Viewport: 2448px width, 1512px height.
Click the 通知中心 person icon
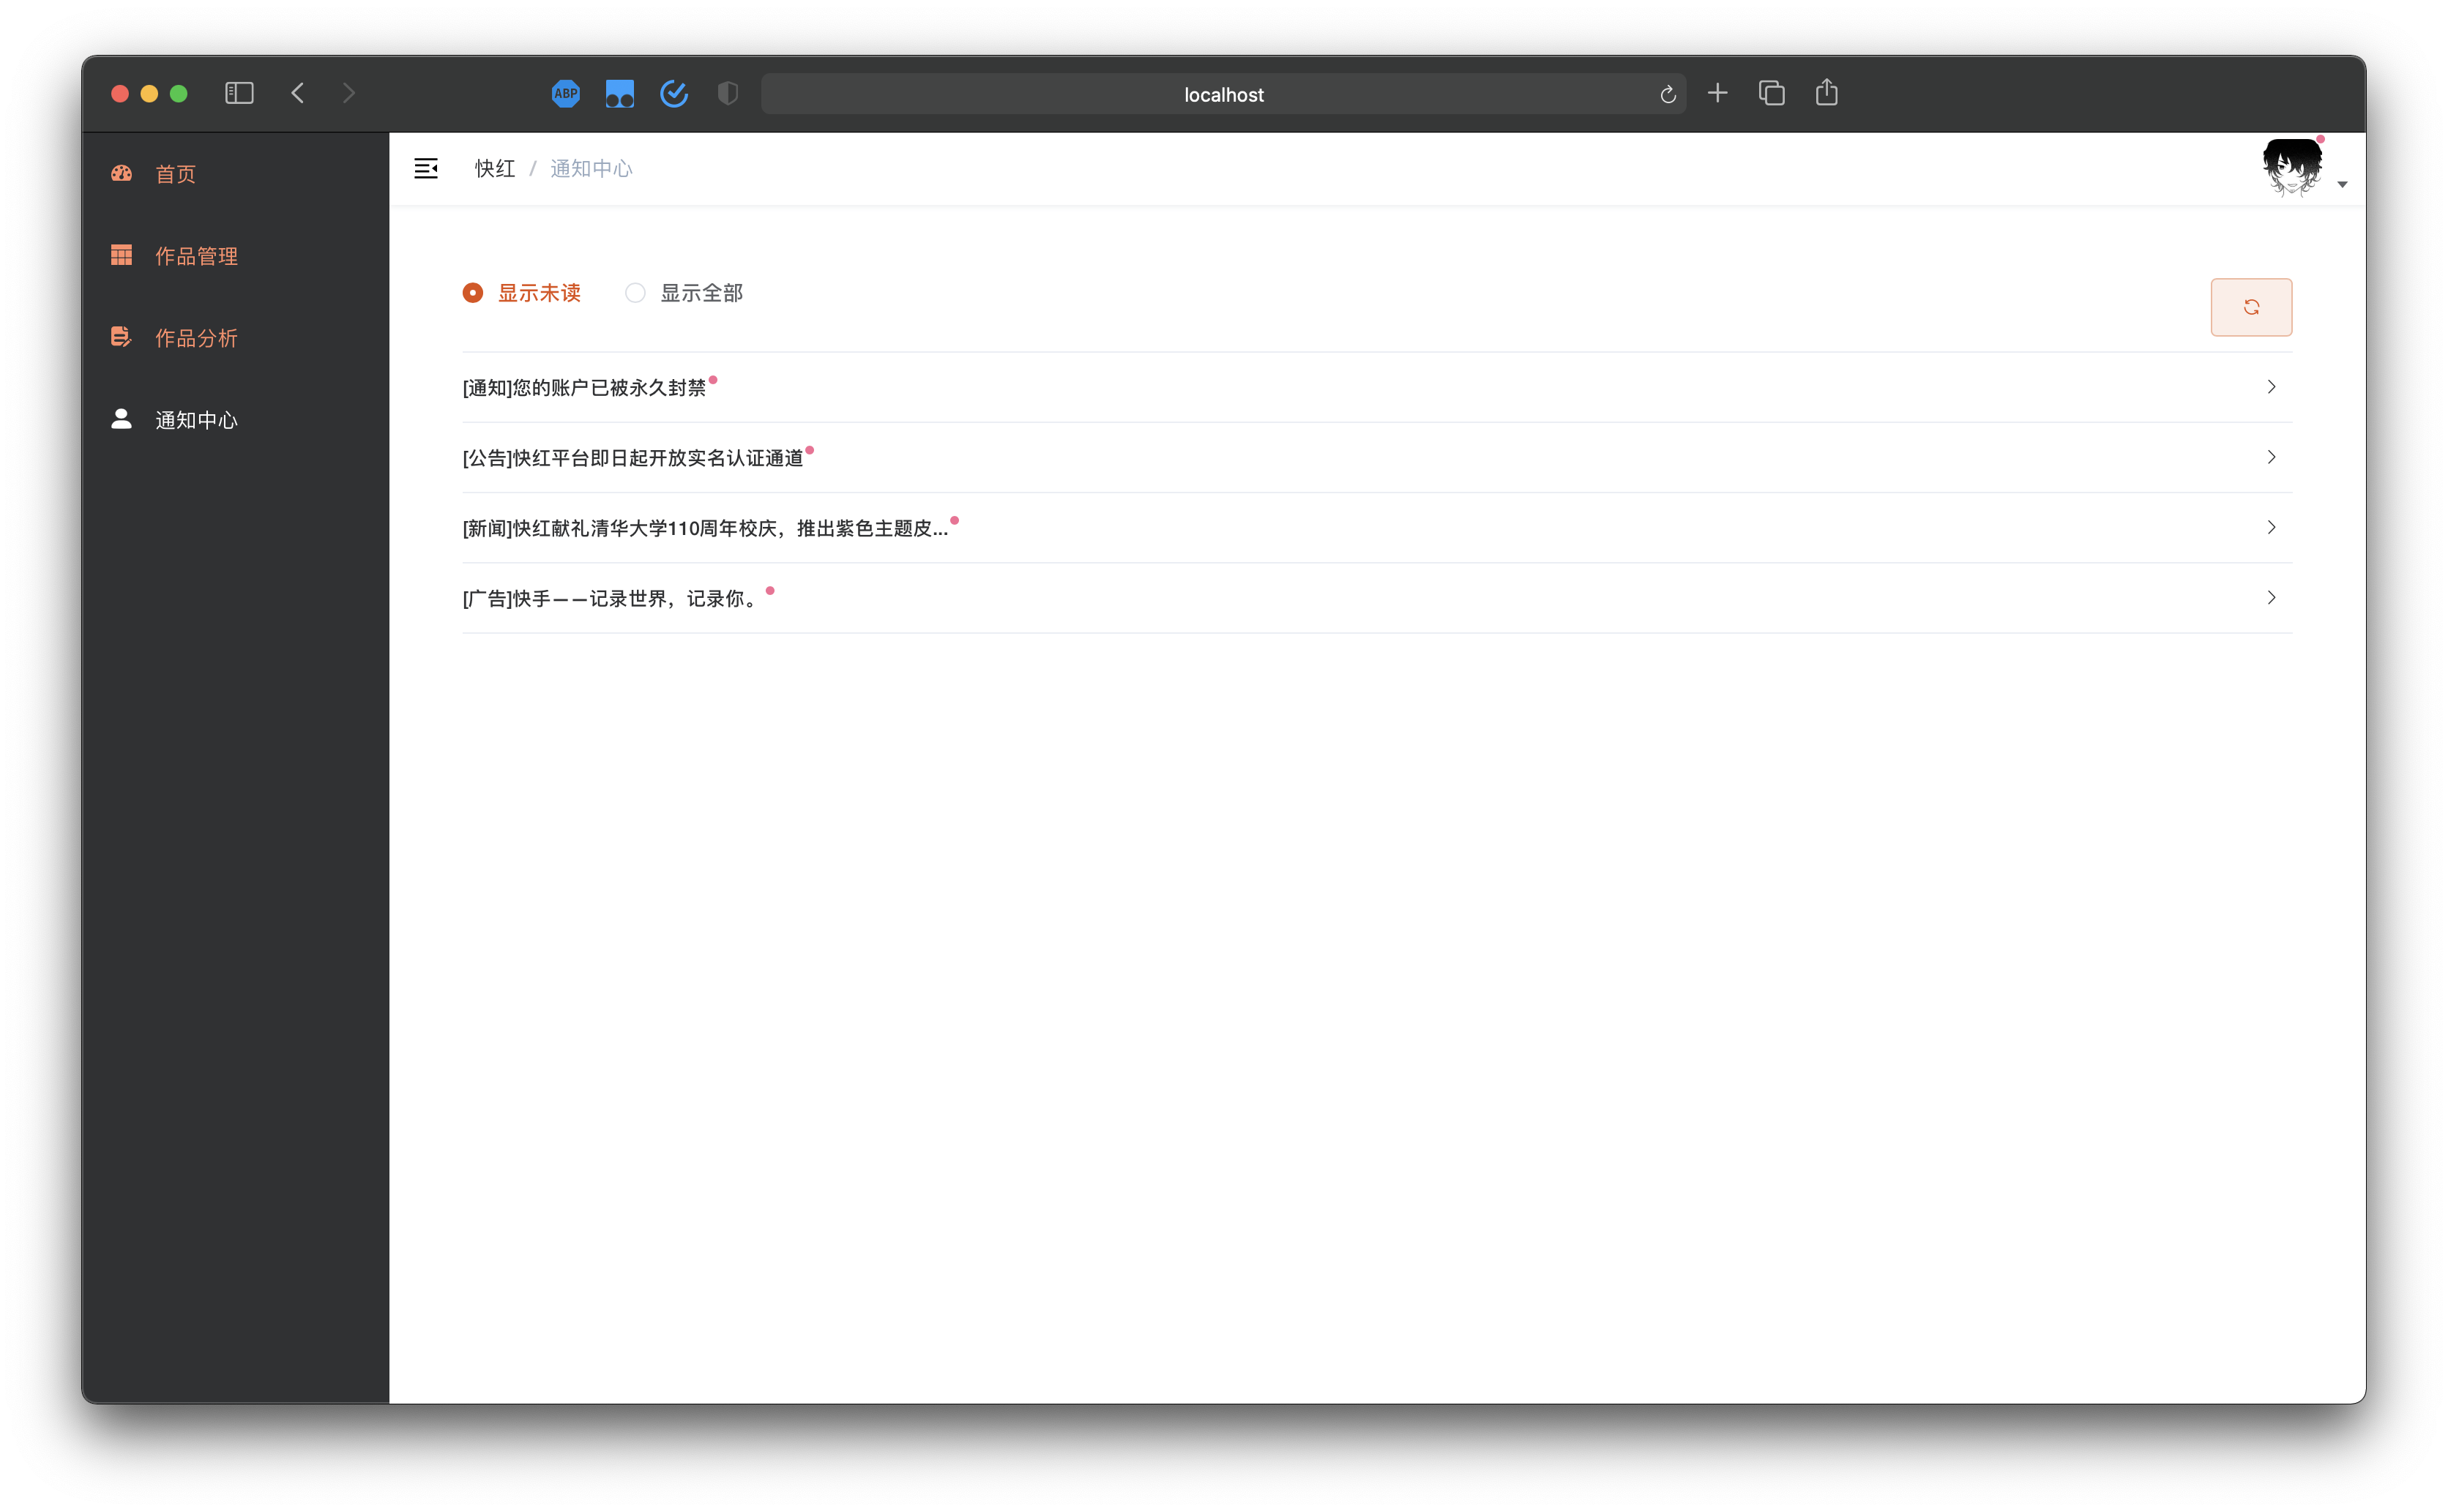(x=121, y=419)
